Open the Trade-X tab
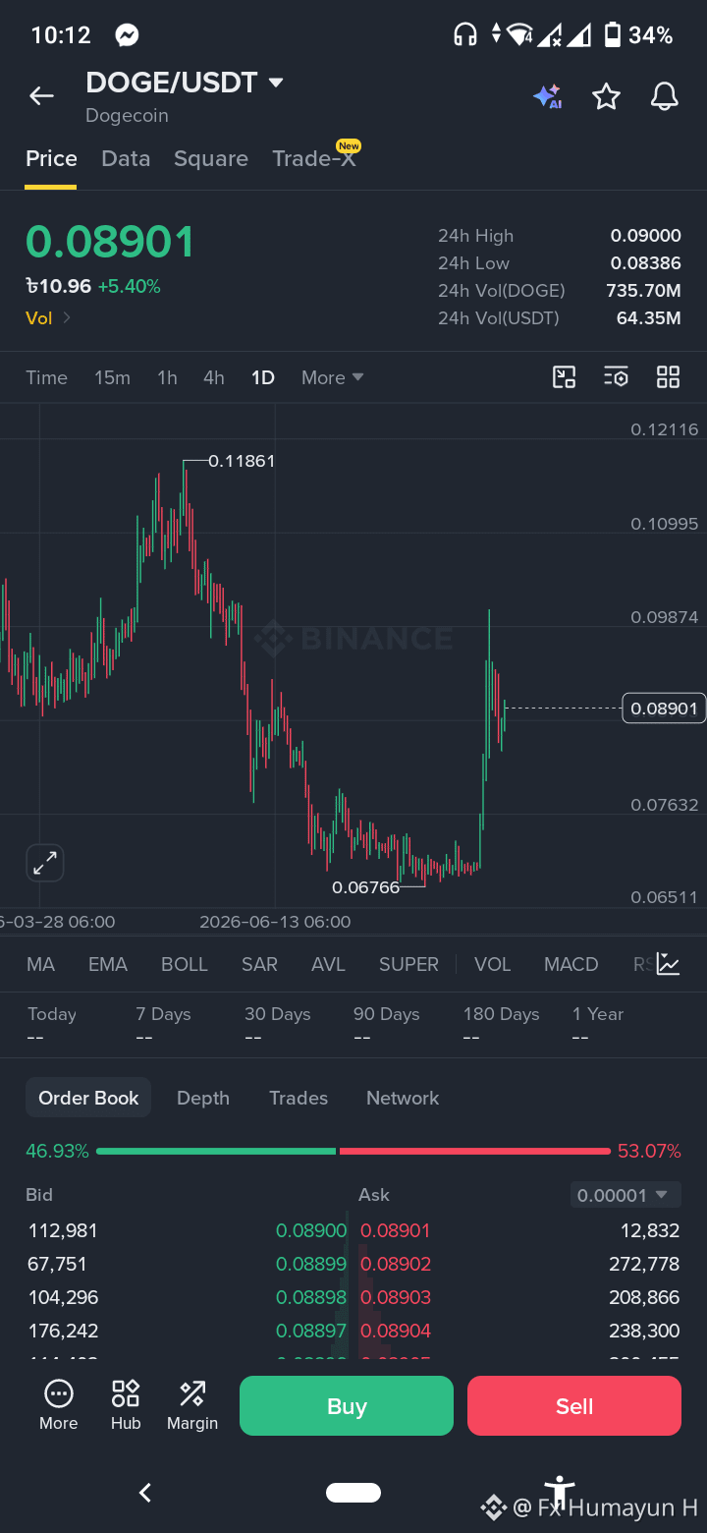This screenshot has width=707, height=1533. (315, 157)
